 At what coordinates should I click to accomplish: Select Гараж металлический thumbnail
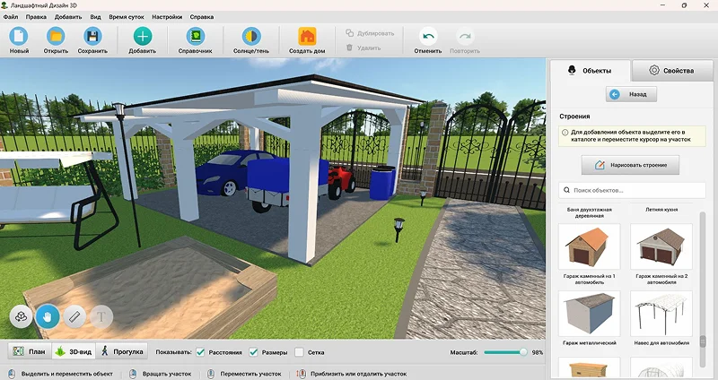tap(590, 314)
